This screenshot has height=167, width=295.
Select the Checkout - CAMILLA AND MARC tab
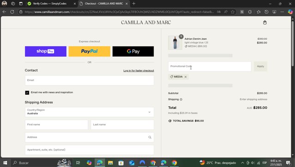pos(104,4)
